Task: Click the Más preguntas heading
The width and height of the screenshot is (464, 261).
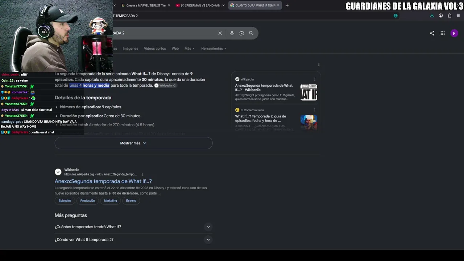Action: pos(71,215)
